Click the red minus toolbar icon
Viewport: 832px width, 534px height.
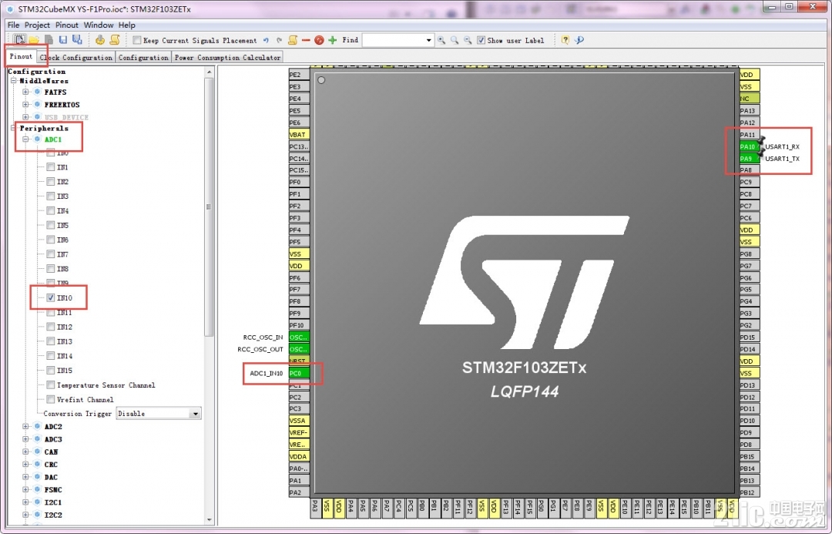coord(306,40)
